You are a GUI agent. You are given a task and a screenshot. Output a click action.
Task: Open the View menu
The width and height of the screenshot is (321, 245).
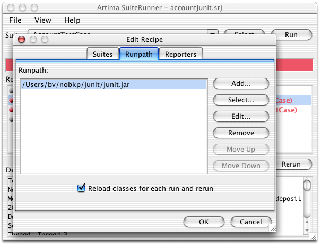coord(43,20)
